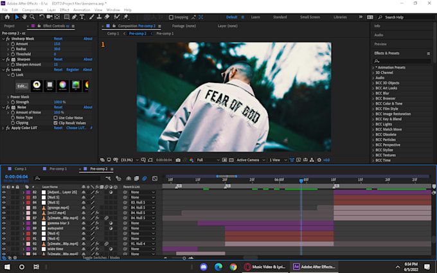Hide the autopaint layer

[4, 228]
